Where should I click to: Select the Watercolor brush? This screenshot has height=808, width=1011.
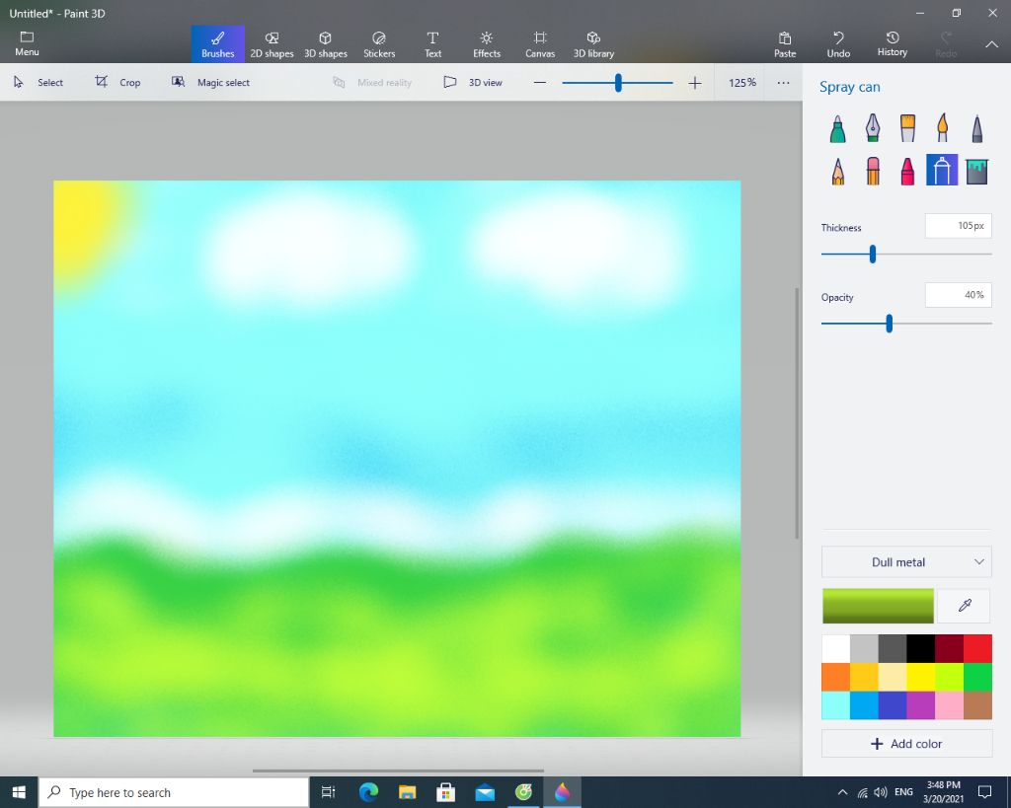(x=942, y=128)
